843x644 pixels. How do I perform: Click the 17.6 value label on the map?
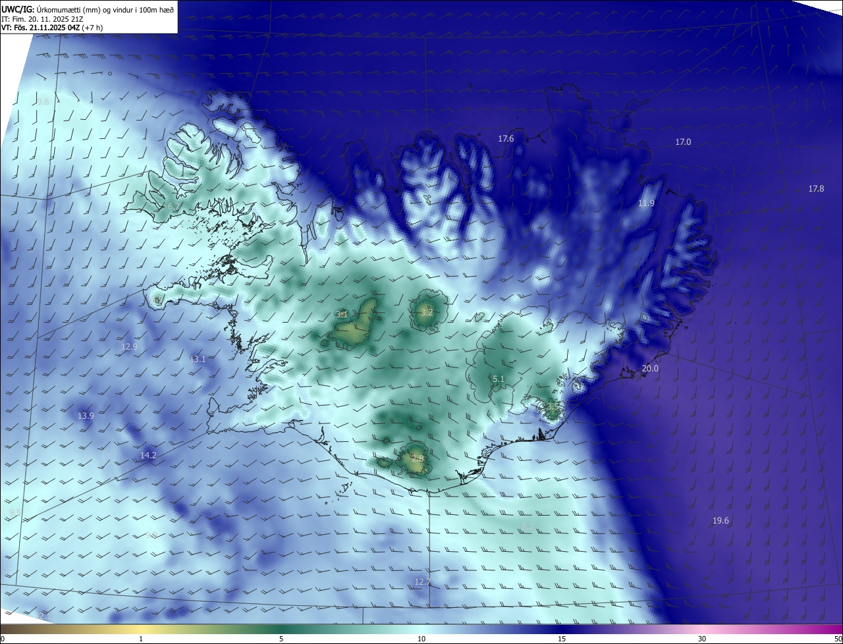coord(506,138)
